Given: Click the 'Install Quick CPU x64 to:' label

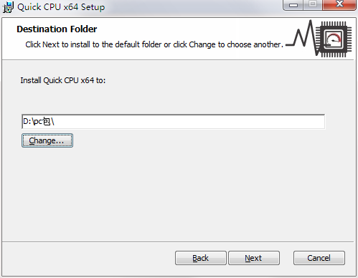Looking at the screenshot, I should [63, 80].
